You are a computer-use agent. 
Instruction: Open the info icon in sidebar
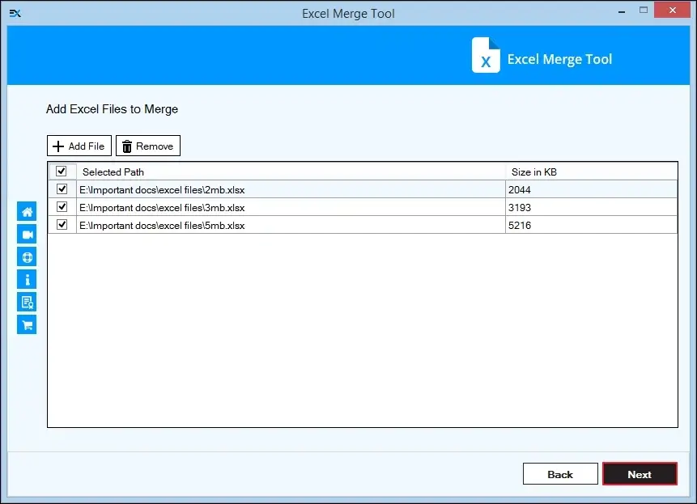[27, 280]
